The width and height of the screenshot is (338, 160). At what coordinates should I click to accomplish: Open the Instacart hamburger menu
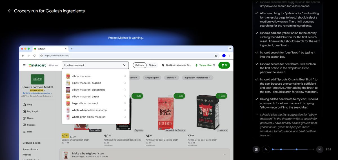click(24, 65)
